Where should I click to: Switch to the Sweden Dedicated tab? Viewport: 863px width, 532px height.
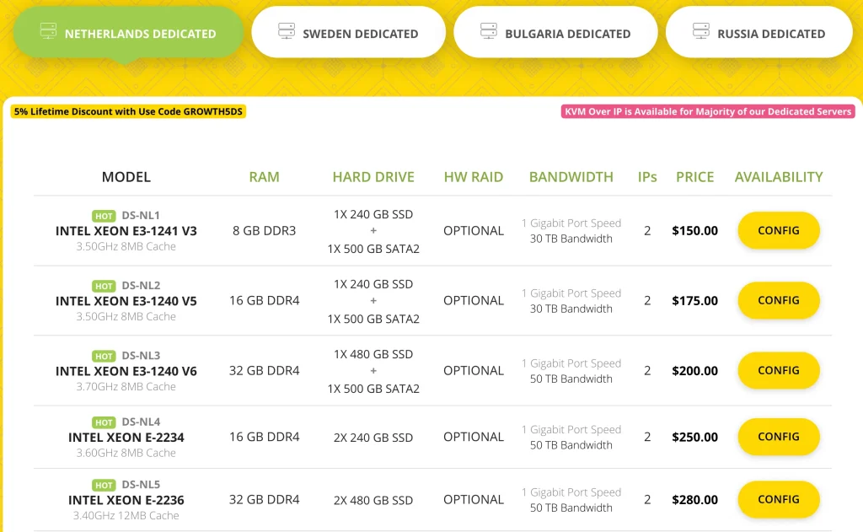click(x=348, y=32)
